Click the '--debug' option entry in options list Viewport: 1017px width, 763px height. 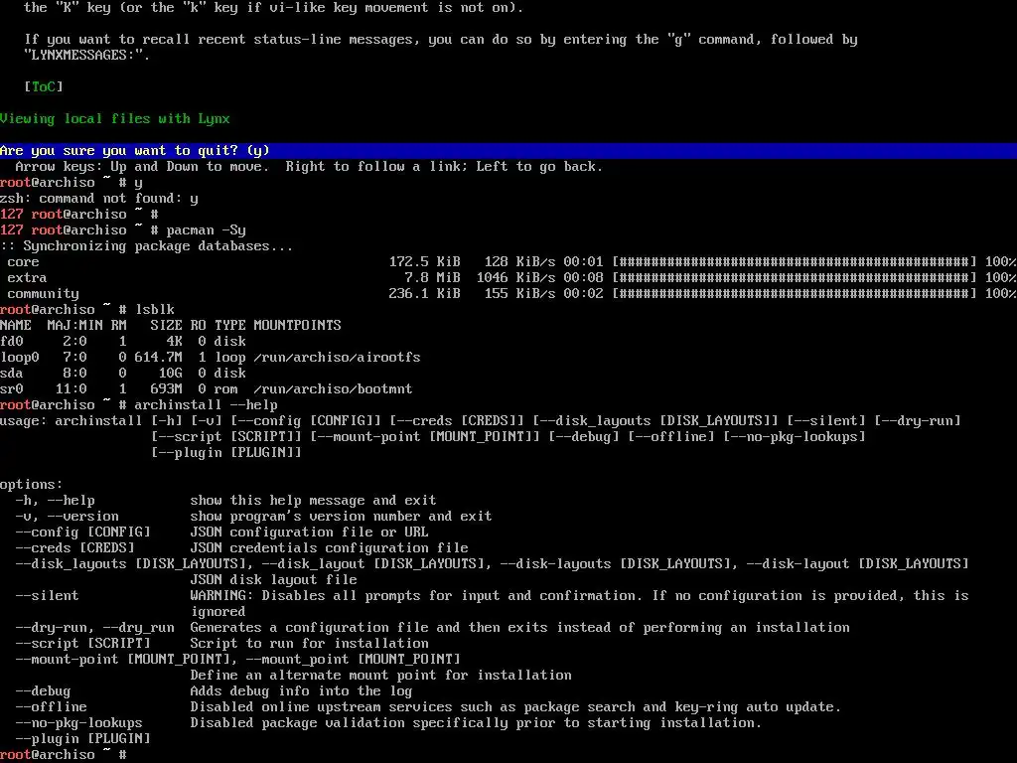(44, 691)
